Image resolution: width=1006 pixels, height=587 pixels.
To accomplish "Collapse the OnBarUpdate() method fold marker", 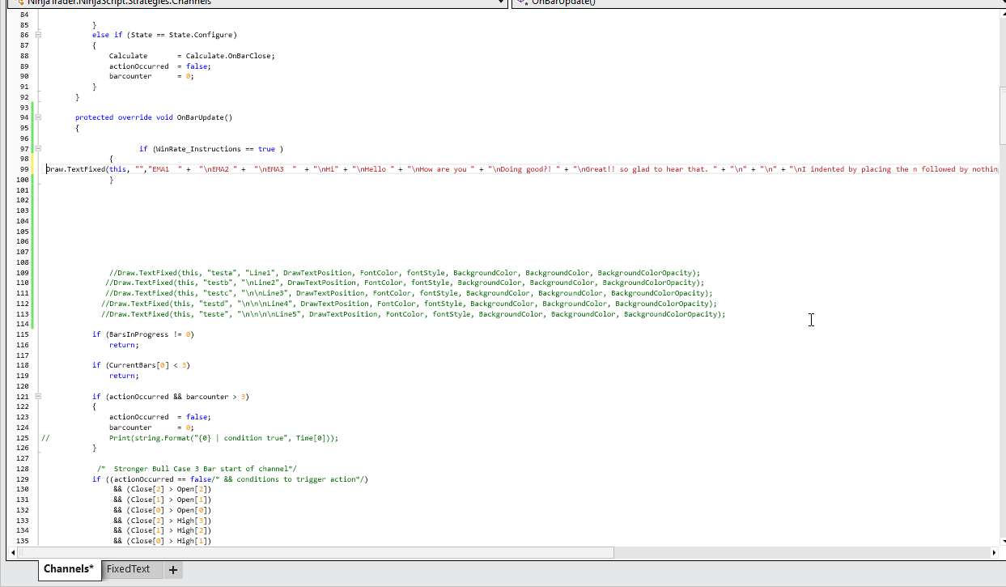I will point(38,117).
